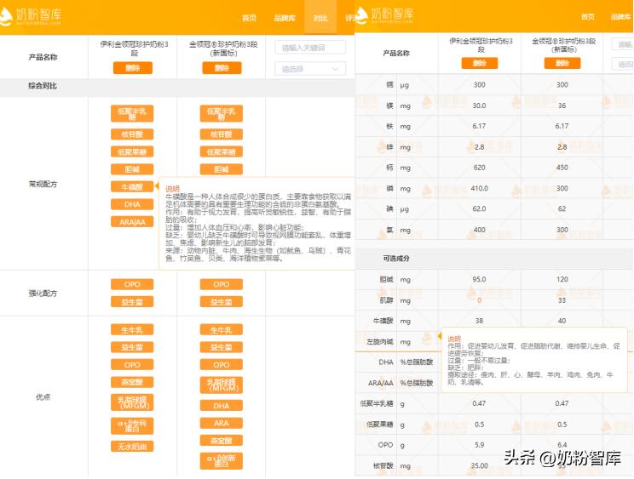Click OPO value 5.9 cell
The height and width of the screenshot is (479, 634).
click(480, 445)
